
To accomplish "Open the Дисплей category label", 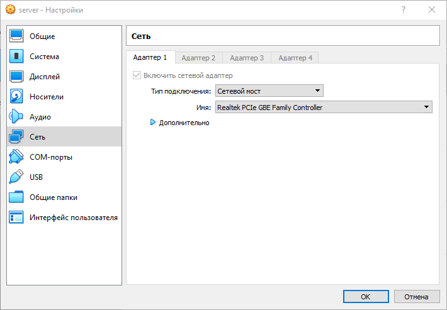I will (x=45, y=77).
